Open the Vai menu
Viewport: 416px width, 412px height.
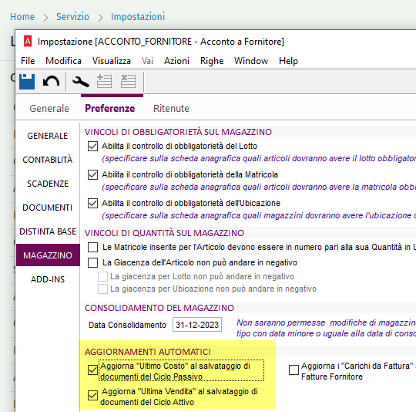(147, 61)
